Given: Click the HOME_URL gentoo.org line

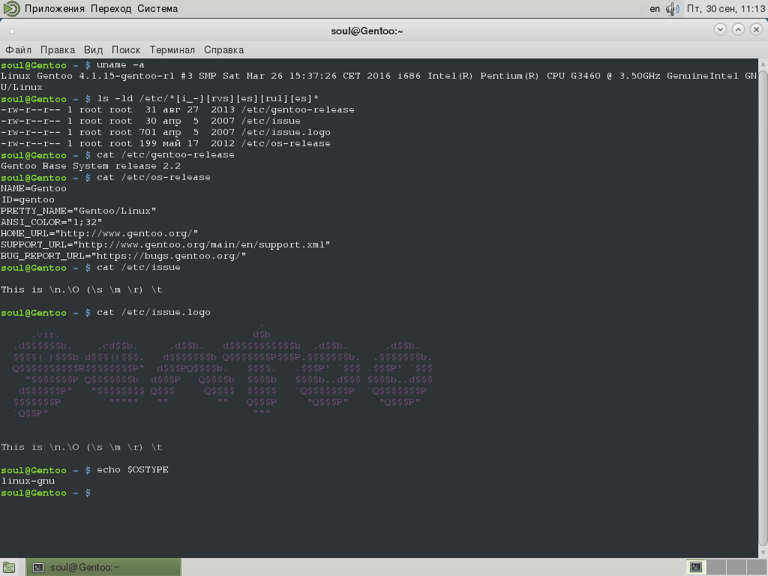Looking at the screenshot, I should click(100, 234).
